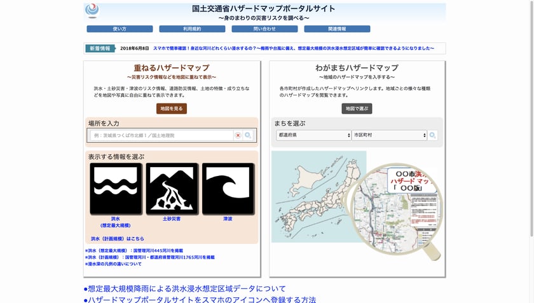534x303 pixels.
Task: Open the 津波 text link
Action: click(x=228, y=219)
